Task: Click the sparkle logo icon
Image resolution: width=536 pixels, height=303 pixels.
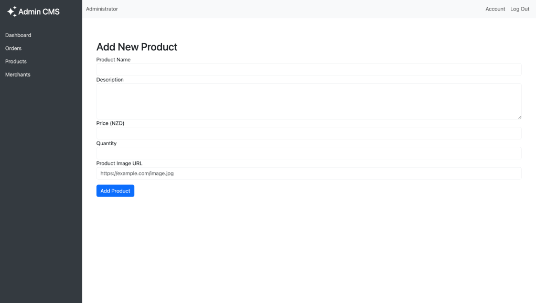Action: click(x=12, y=12)
